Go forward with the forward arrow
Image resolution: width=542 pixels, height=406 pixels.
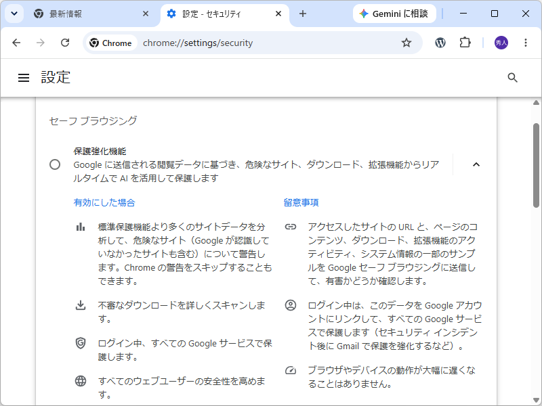point(41,43)
